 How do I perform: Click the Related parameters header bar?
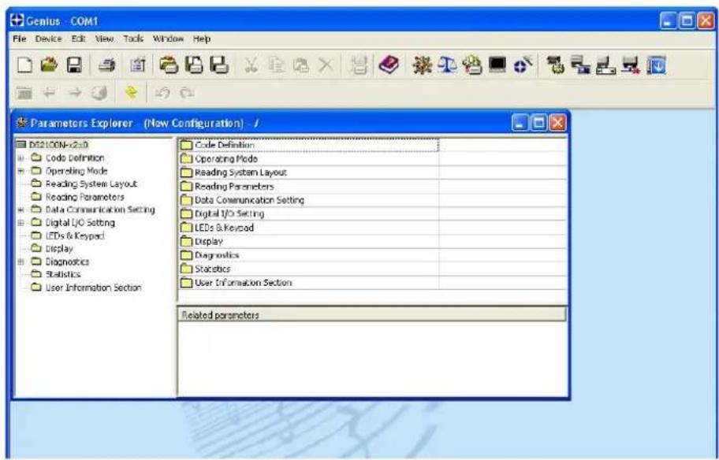(x=372, y=315)
